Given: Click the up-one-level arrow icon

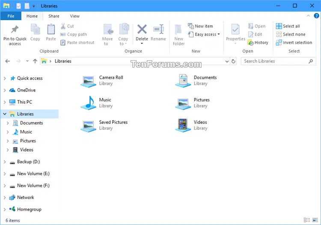Looking at the screenshot, I should pyautogui.click(x=35, y=61).
